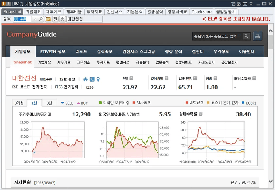Image resolution: width=275 pixels, height=190 pixels.
Task: Expand the stock code dropdown arrow
Action: click(x=35, y=19)
